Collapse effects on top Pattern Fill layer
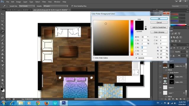Viewport: 189px width, 106px height. 186,66
